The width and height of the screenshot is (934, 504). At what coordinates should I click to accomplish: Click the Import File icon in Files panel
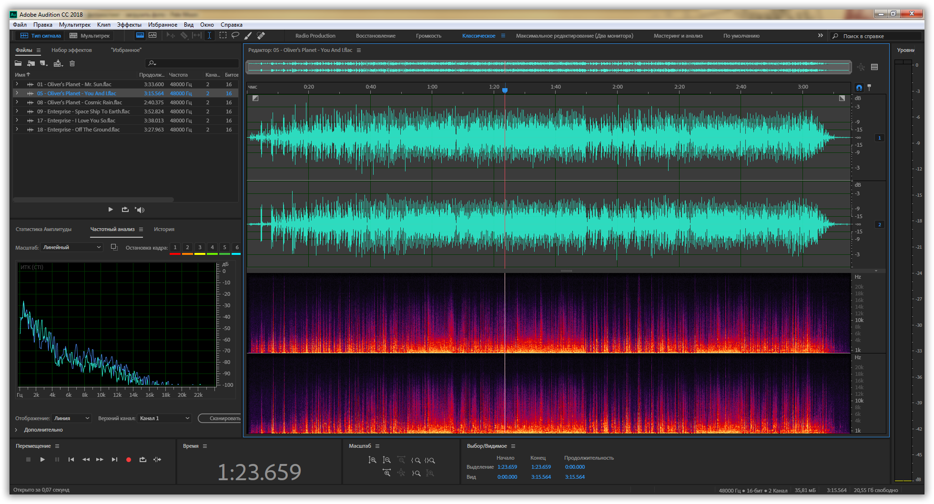[31, 63]
